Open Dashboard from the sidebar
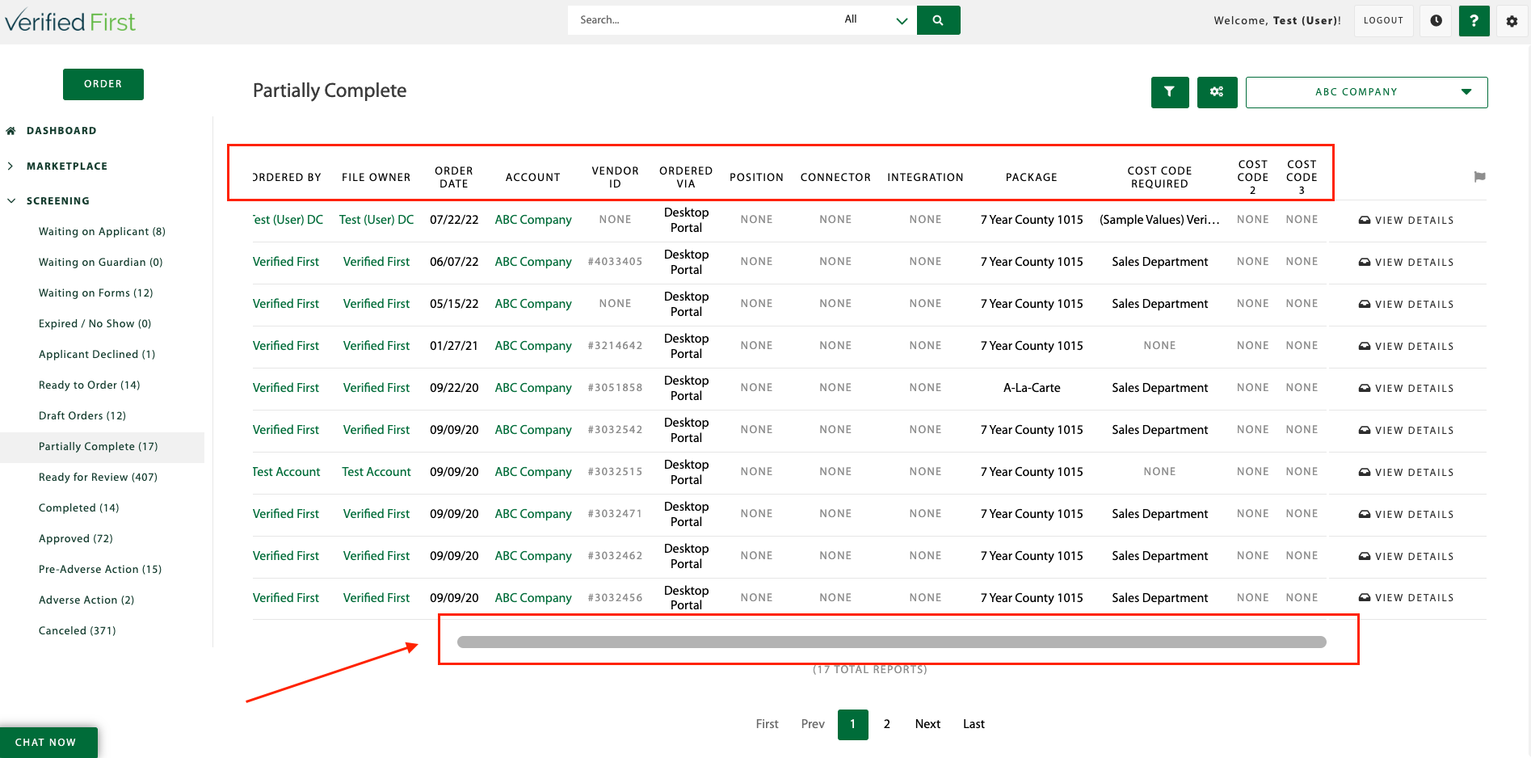This screenshot has height=758, width=1531. (61, 131)
